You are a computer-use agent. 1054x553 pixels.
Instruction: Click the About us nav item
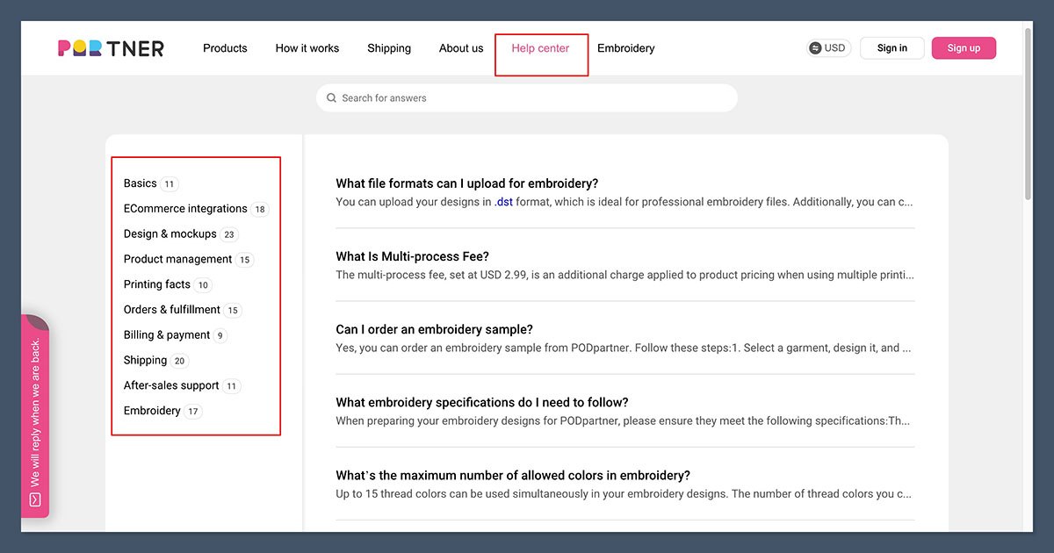460,48
